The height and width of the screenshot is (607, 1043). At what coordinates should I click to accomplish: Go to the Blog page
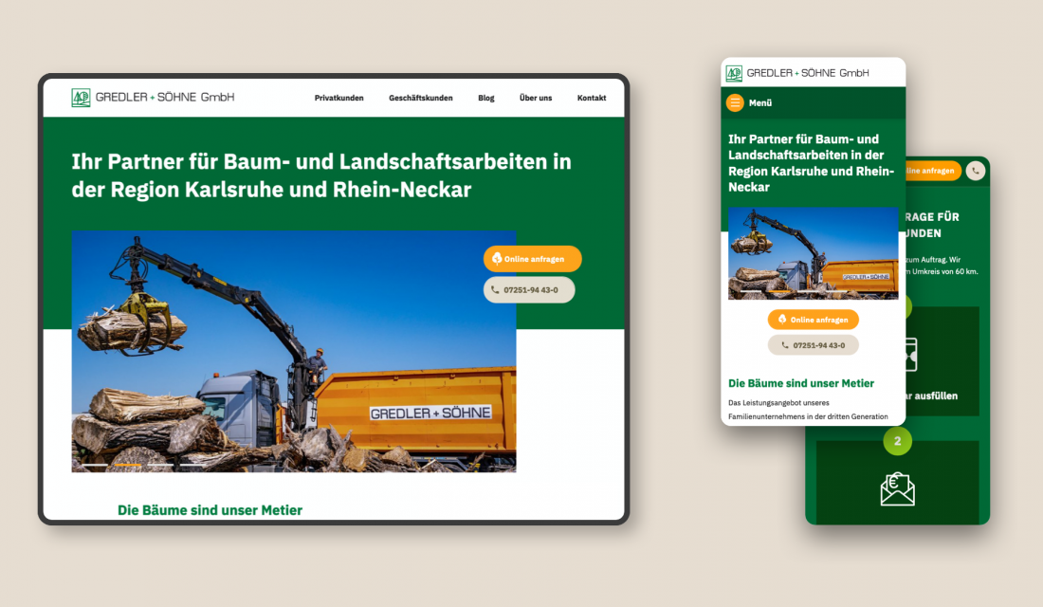486,98
